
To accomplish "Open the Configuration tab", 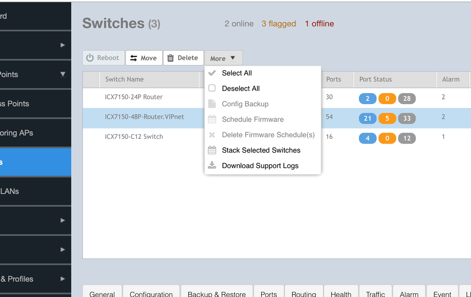I will [151, 294].
